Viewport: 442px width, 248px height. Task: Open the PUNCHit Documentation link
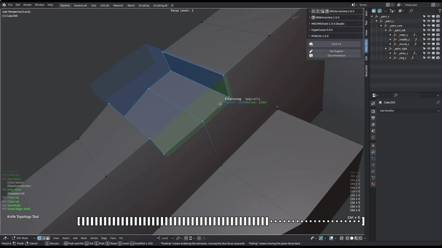point(336,55)
